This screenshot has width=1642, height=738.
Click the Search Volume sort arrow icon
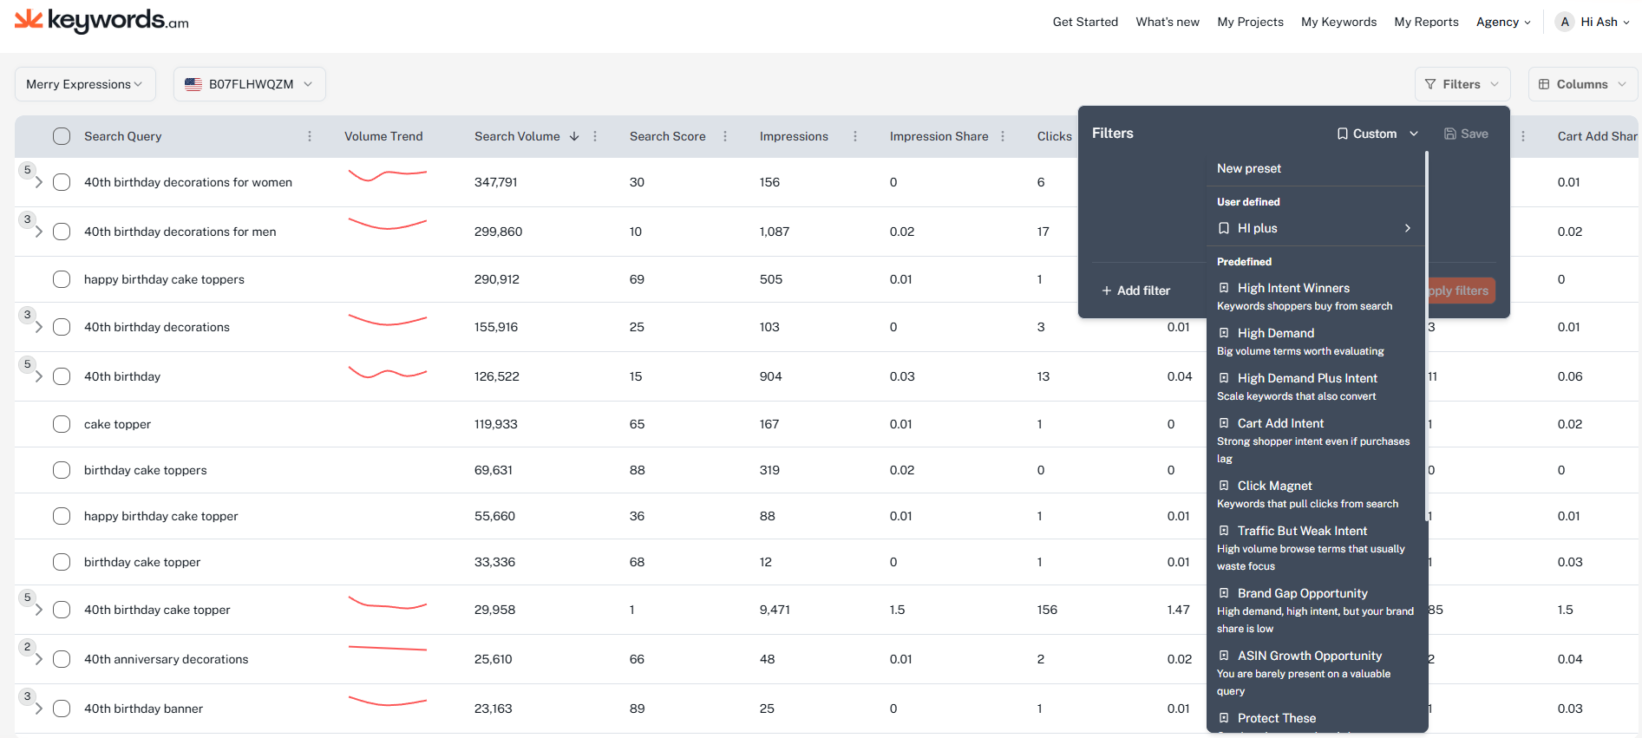tap(574, 136)
